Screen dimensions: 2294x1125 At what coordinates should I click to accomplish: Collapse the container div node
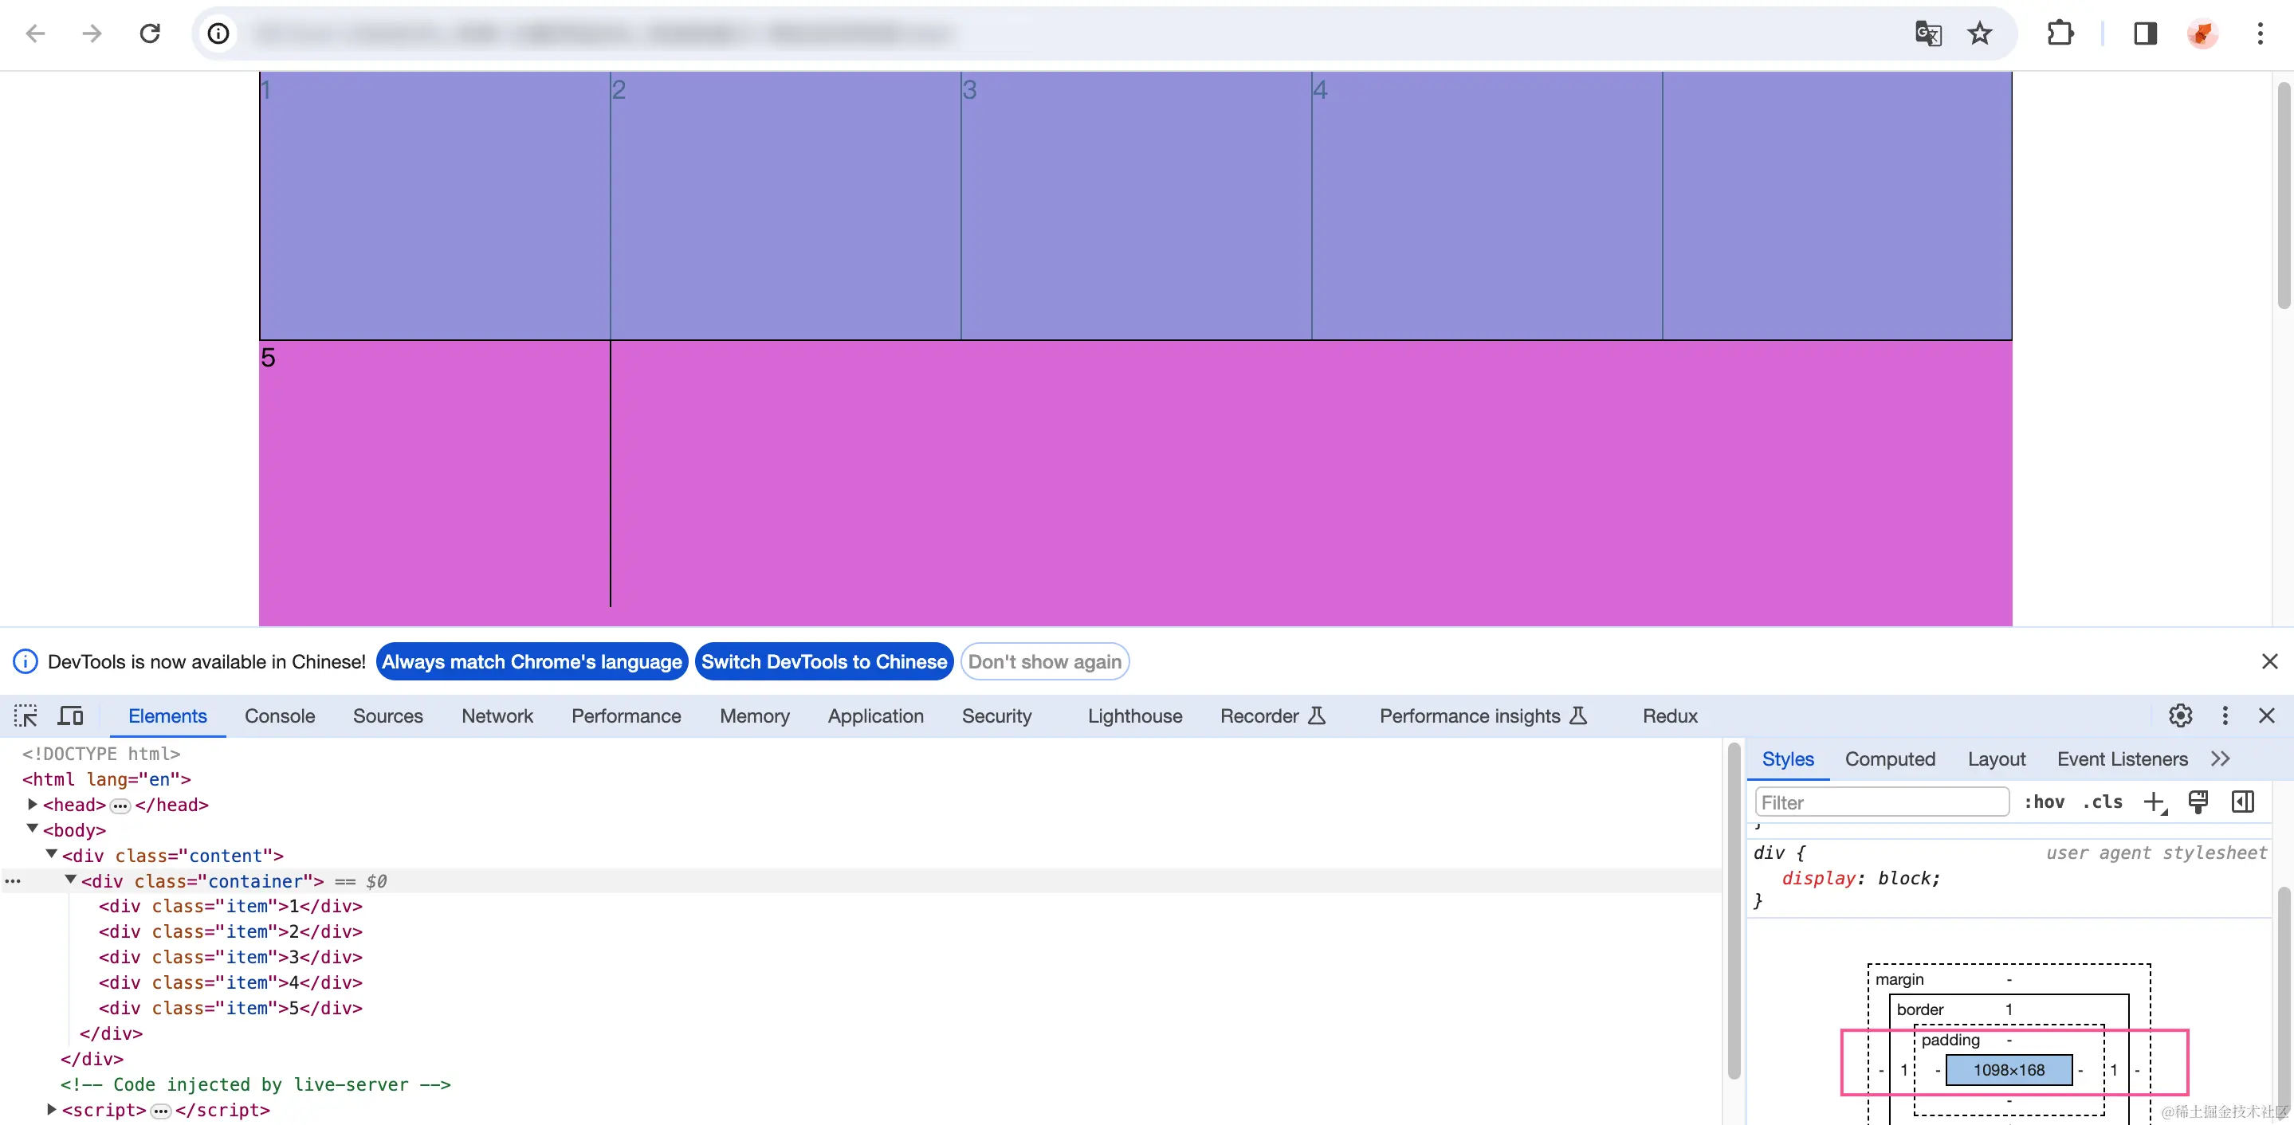coord(70,880)
